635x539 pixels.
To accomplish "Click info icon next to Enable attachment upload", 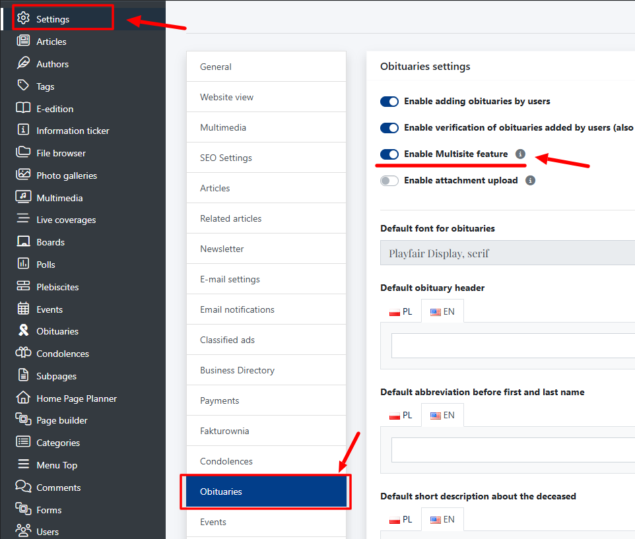I will 530,180.
